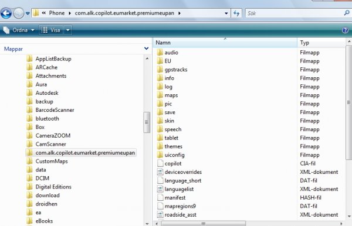Open the Ordna menu
352x226 pixels.
pyautogui.click(x=19, y=30)
